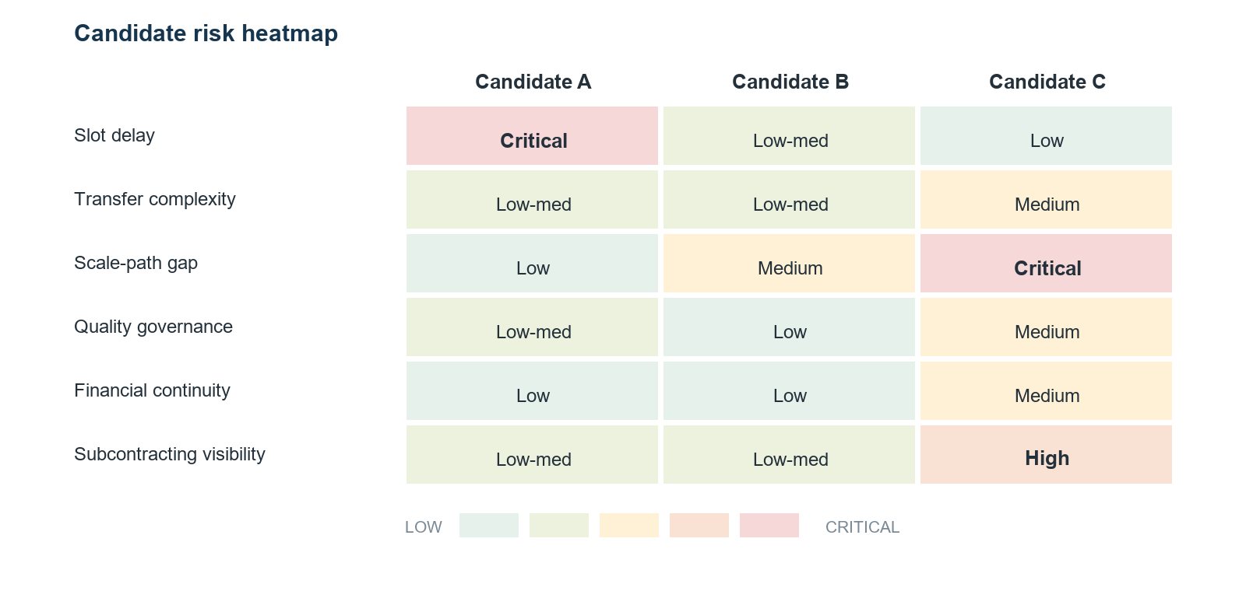Viewport: 1246px width, 591px height.
Task: Click the pink Critical legend swatch
Action: pyautogui.click(x=769, y=525)
